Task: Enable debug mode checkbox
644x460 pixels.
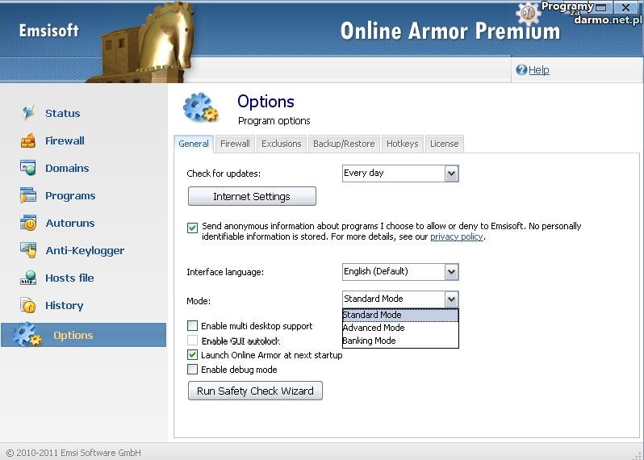Action: click(192, 370)
